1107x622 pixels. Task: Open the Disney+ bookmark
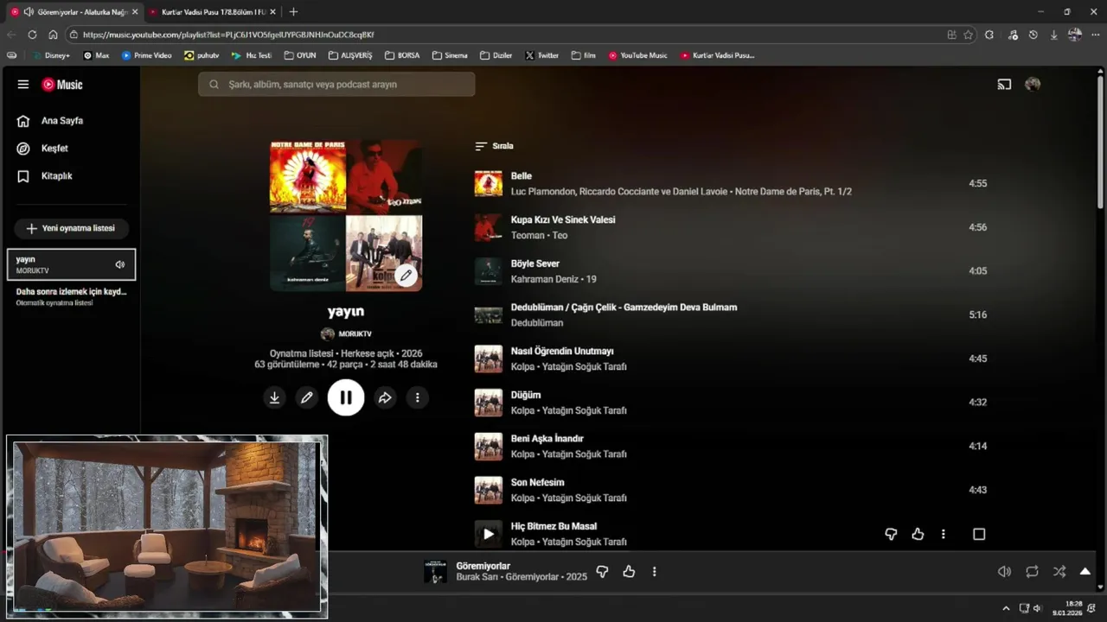(x=52, y=55)
